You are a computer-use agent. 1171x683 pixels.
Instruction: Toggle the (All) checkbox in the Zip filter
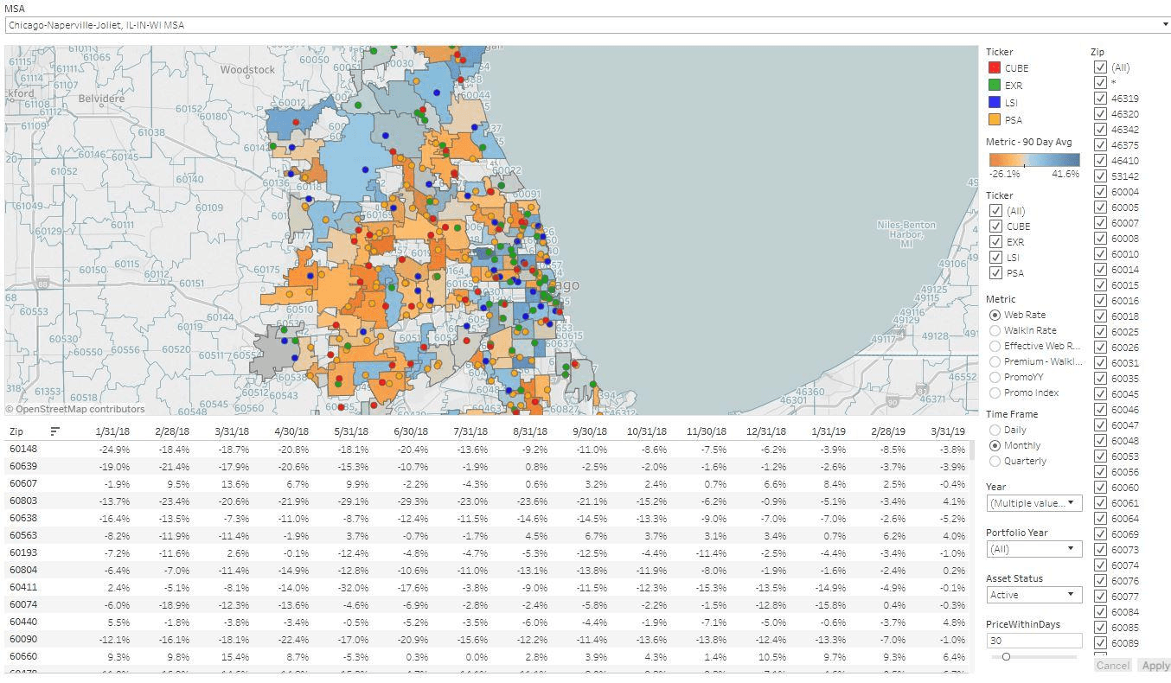[1100, 67]
